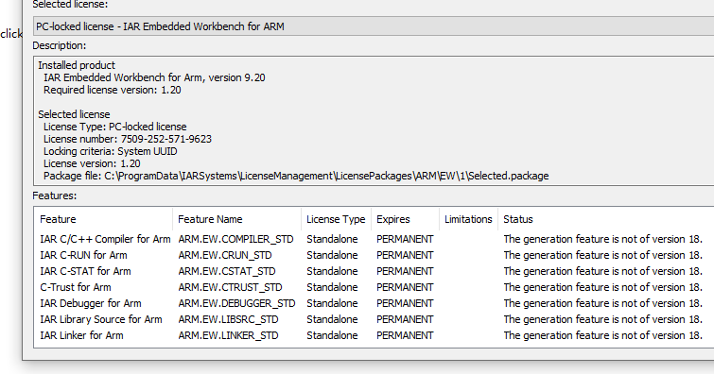Click PERMANENT in the C-RUN row
The height and width of the screenshot is (374, 714).
(405, 255)
